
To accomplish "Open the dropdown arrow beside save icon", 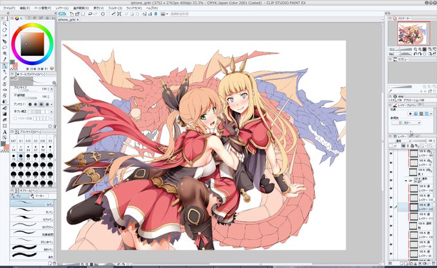I will click(167, 13).
